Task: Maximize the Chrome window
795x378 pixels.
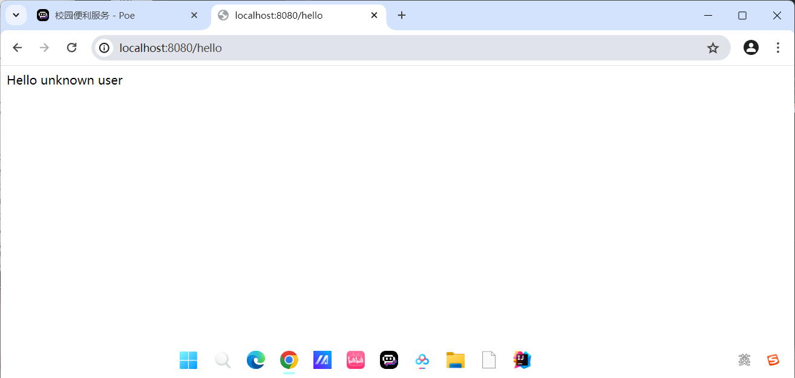Action: pos(742,16)
